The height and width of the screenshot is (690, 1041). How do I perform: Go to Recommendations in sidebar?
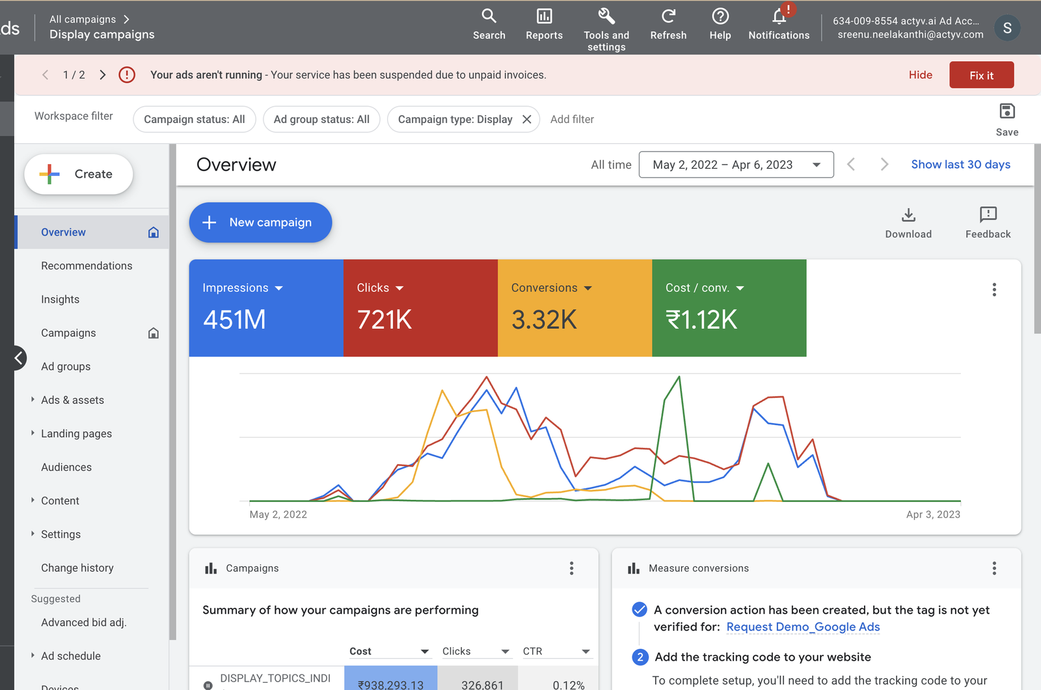[87, 266]
